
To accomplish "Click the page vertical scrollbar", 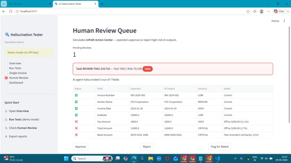I will (289, 75).
